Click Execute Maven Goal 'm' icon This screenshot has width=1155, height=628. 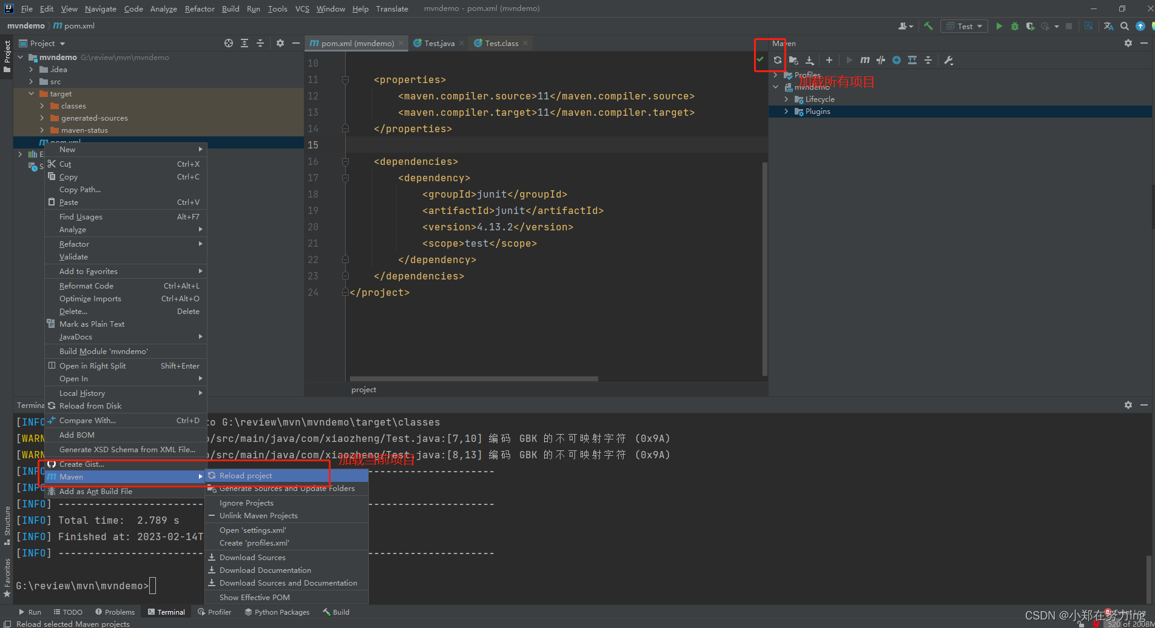point(865,60)
